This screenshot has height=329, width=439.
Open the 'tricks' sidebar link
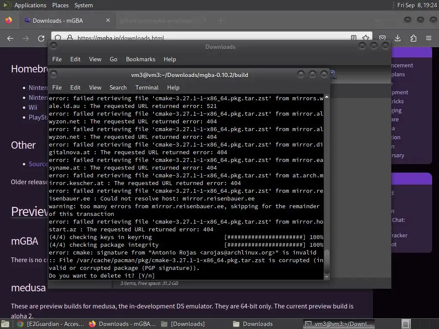[397, 101]
